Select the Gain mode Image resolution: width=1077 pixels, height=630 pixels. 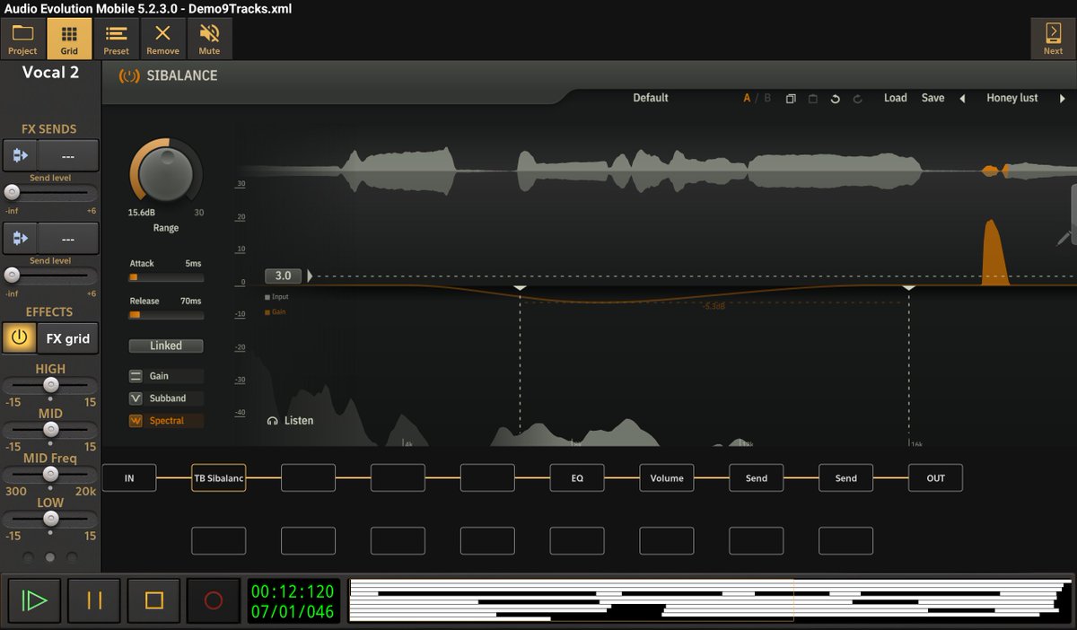coord(166,376)
